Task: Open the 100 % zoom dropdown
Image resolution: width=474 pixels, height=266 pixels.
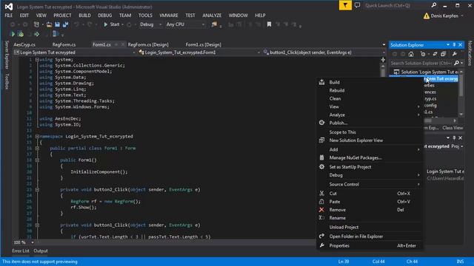Action: coord(33,242)
